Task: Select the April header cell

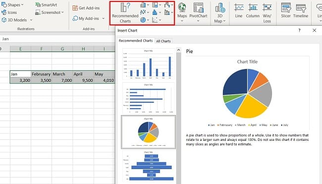Action: click(x=83, y=74)
